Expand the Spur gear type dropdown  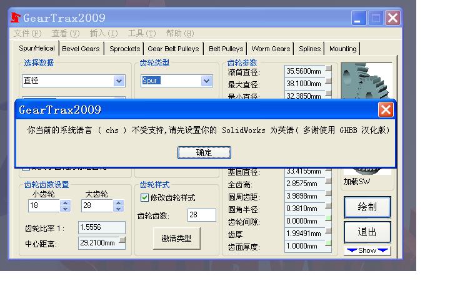206,81
